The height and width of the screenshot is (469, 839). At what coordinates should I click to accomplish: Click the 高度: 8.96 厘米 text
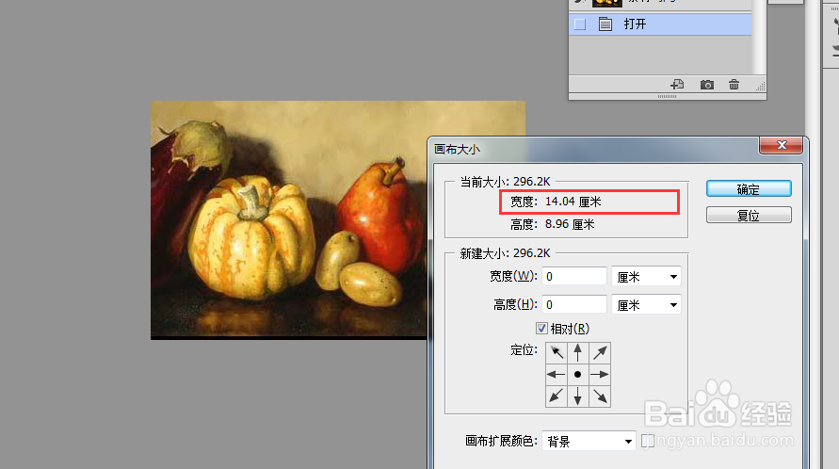[552, 224]
